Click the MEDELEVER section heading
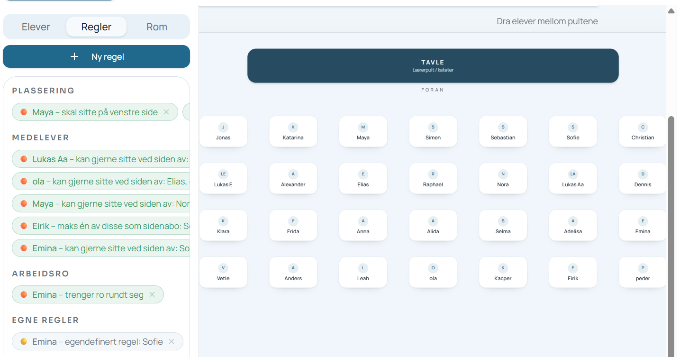 click(x=41, y=137)
